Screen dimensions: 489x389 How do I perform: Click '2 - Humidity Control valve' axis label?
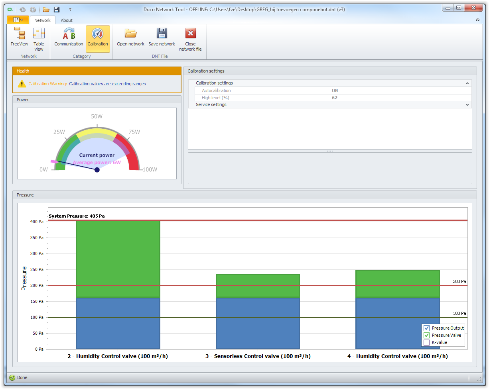118,356
